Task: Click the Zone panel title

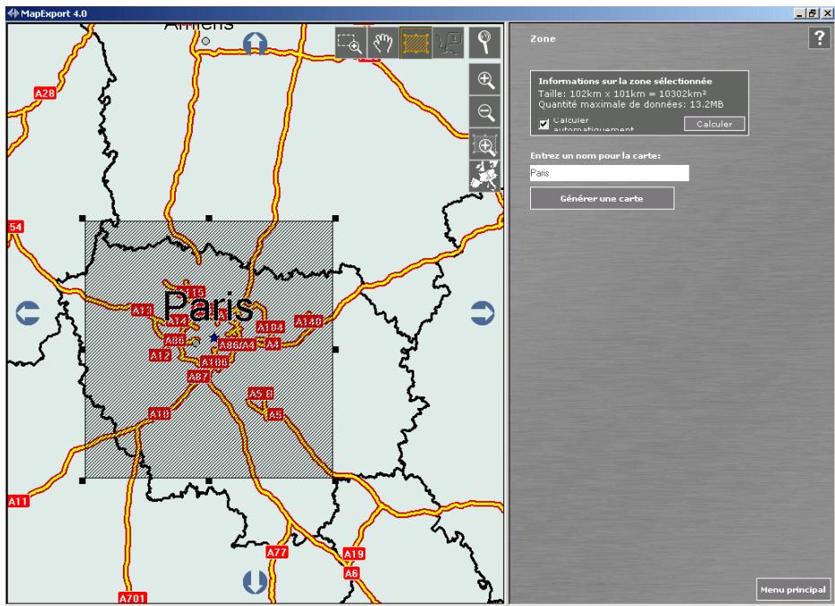Action: [x=543, y=39]
